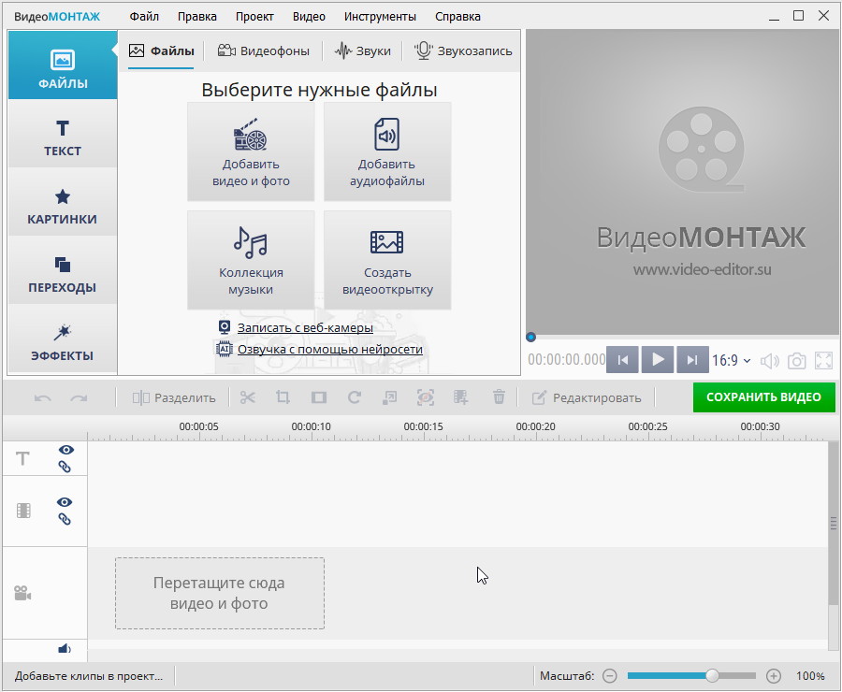The width and height of the screenshot is (842, 692).
Task: Click the main video track camera icon
Action: [x=22, y=593]
